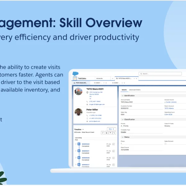This screenshot has height=186, width=186.
Task: Collapse the Classification section
Action: click(x=123, y=119)
